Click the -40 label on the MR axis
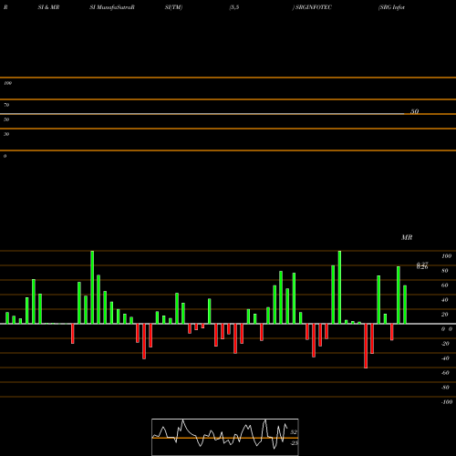Image resolution: width=456 pixels, height=456 pixels. tap(445, 358)
